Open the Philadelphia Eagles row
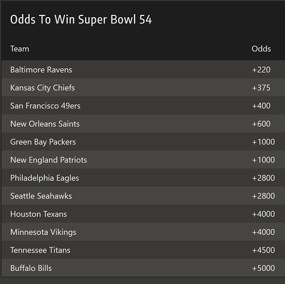Viewport: 285px width, 284px height. coord(143,178)
